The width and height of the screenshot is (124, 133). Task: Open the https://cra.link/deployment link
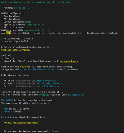(21, 123)
